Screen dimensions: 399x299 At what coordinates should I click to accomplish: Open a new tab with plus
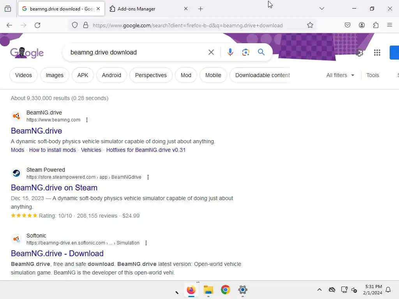[201, 9]
